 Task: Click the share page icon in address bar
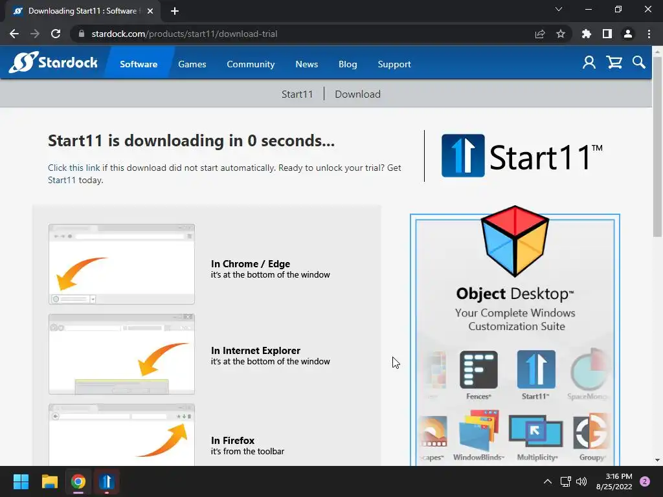(x=540, y=34)
